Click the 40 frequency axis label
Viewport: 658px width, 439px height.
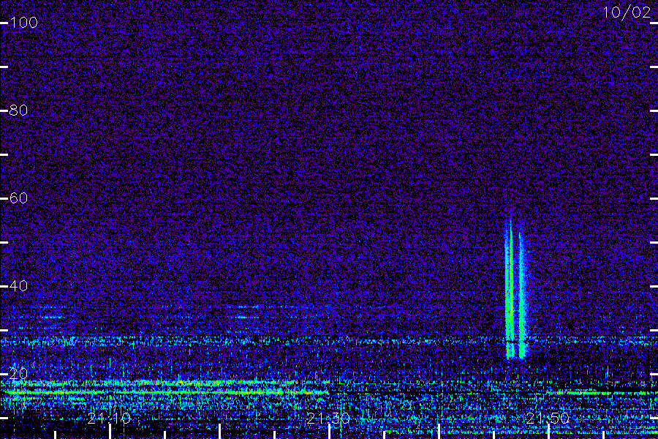coord(18,285)
